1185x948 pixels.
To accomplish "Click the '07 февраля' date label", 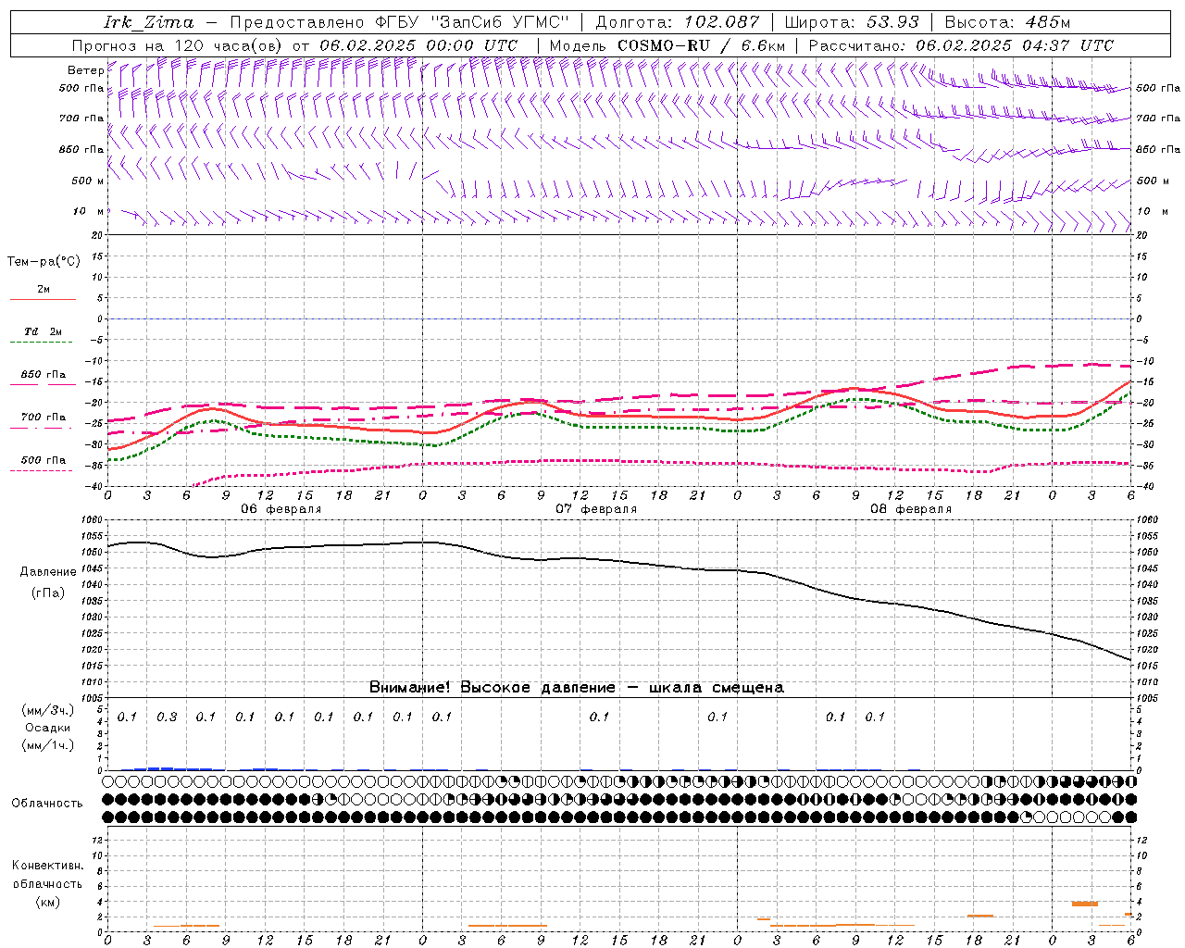I will pyautogui.click(x=596, y=509).
